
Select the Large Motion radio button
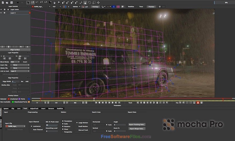(x=77, y=122)
